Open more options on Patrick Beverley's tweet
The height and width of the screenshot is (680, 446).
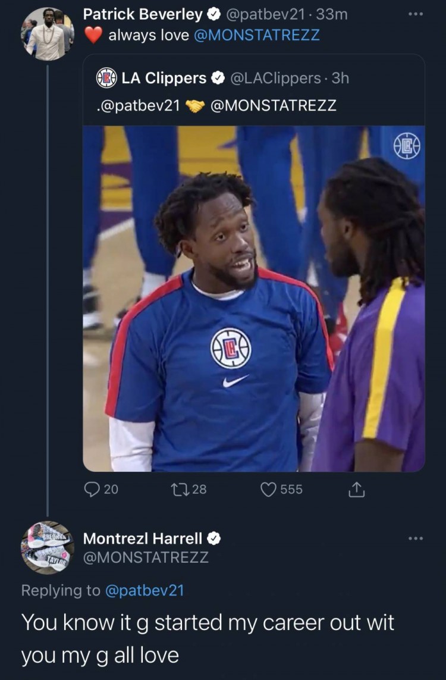(416, 14)
